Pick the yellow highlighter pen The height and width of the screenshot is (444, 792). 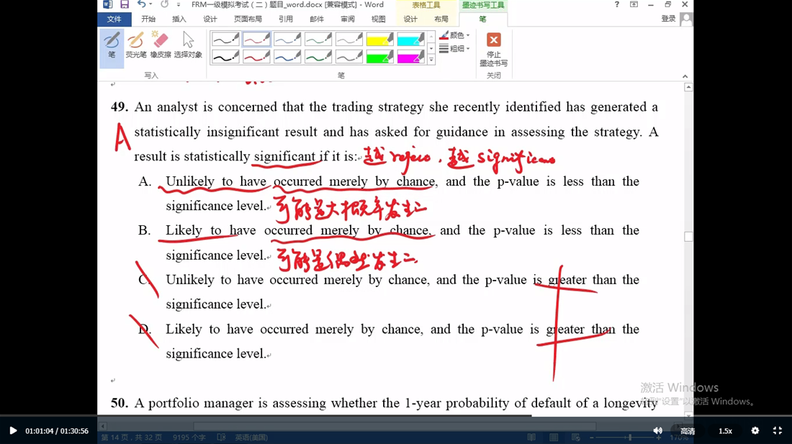pos(379,40)
